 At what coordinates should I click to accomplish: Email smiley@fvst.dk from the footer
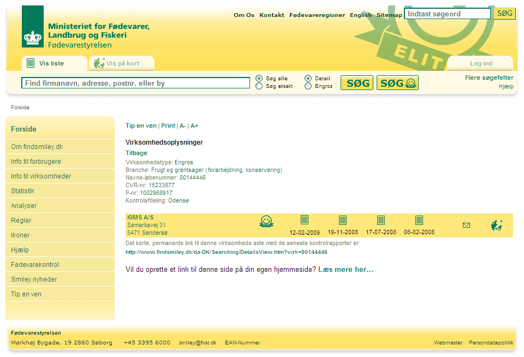[198, 343]
